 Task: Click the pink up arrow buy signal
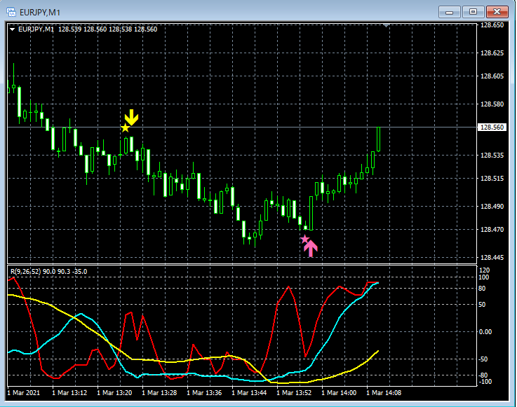point(310,248)
